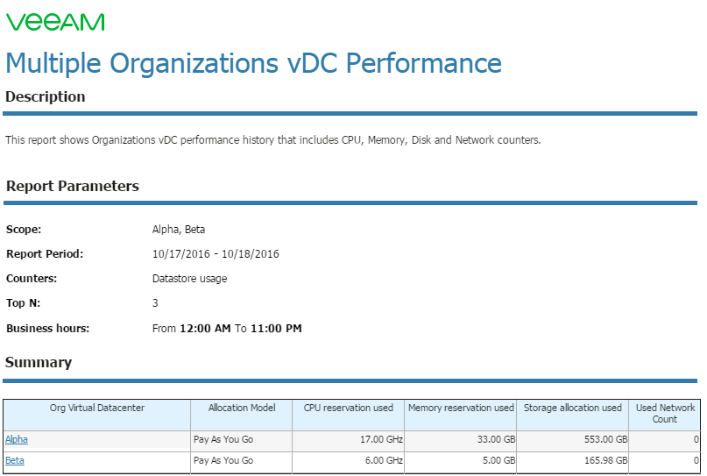Select the Multiple Organizations vDC Performance title

[x=253, y=63]
